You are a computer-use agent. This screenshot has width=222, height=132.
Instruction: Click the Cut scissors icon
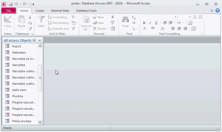point(30,17)
